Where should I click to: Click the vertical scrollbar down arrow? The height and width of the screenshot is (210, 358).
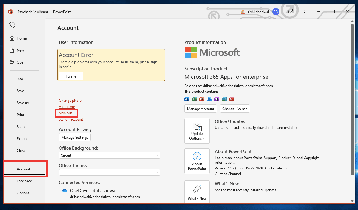[x=352, y=201]
